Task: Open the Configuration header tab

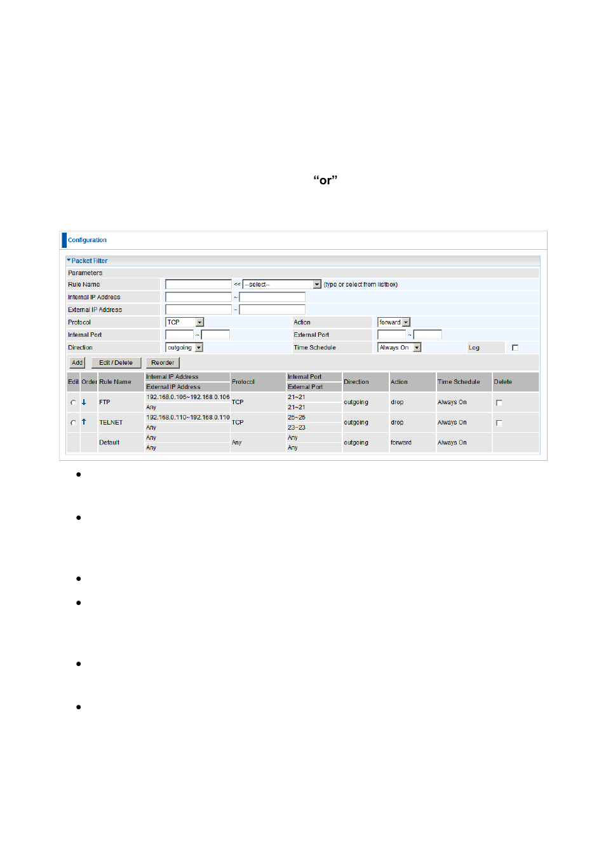Action: point(87,240)
